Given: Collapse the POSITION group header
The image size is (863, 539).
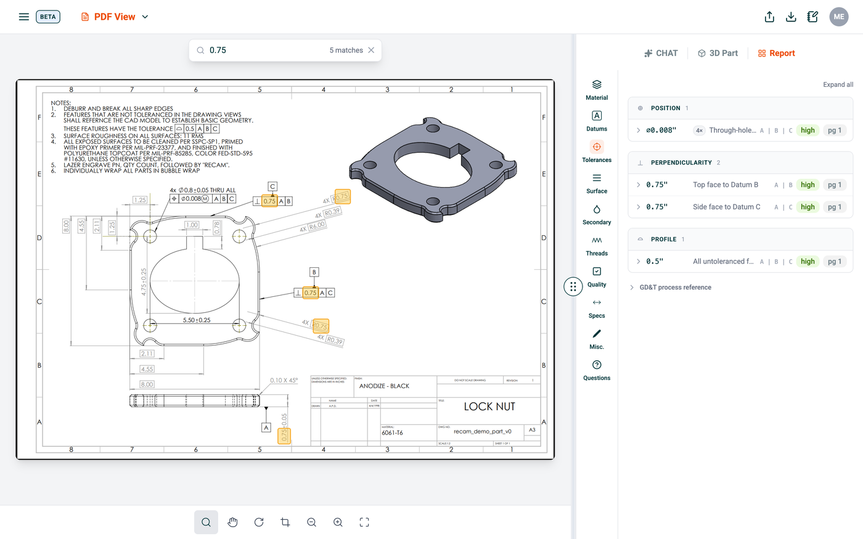Looking at the screenshot, I should pyautogui.click(x=740, y=108).
